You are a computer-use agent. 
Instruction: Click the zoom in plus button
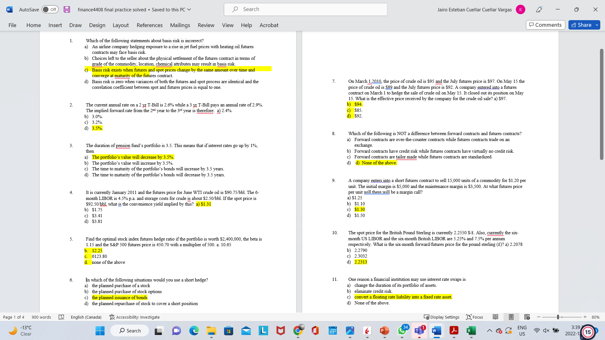pyautogui.click(x=585, y=317)
